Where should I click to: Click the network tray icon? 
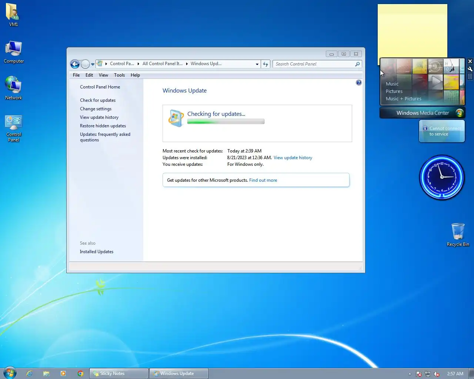tap(428, 374)
